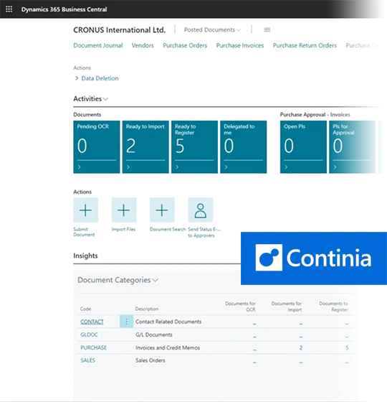The image size is (387, 402).
Task: Click PURCHASE Documents for Import value 2
Action: pos(301,348)
